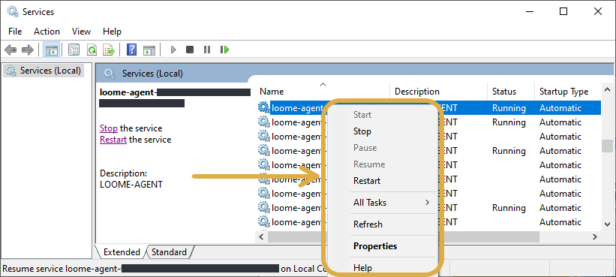Choose Stop in the context menu
The width and height of the screenshot is (616, 277).
coord(362,131)
